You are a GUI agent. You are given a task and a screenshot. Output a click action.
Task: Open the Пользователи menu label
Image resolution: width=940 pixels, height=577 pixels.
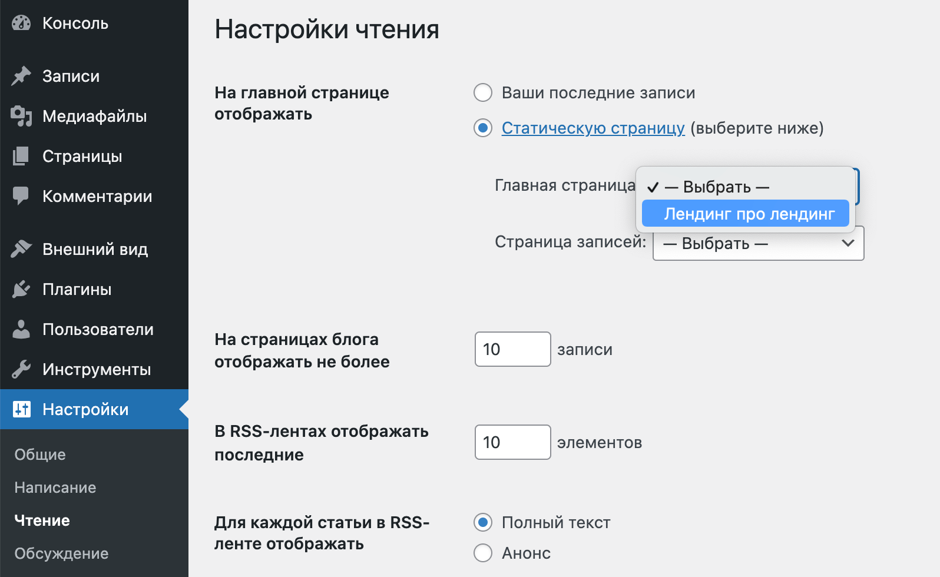tap(98, 329)
